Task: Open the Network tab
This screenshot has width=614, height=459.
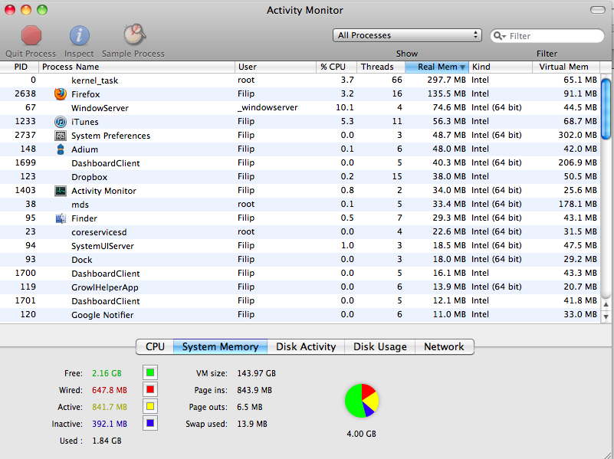Action: tap(444, 346)
